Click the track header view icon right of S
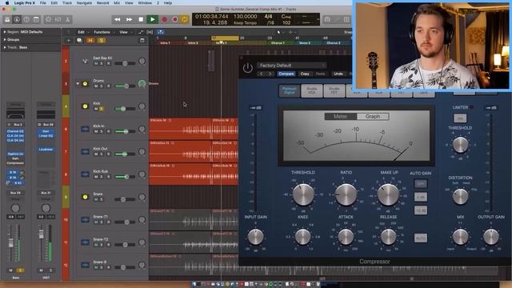Image resolution: width=512 pixels, height=288 pixels. (x=142, y=41)
